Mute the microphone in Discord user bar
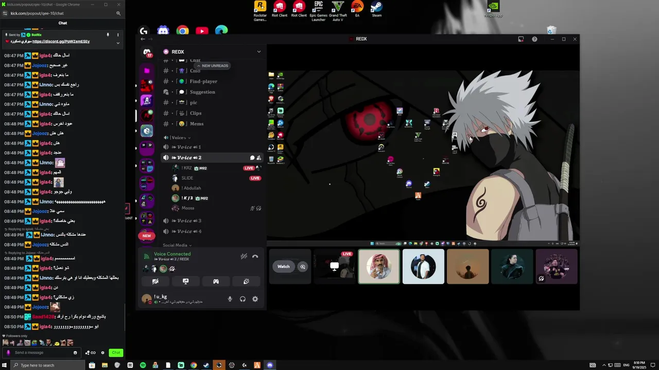 coord(230,299)
